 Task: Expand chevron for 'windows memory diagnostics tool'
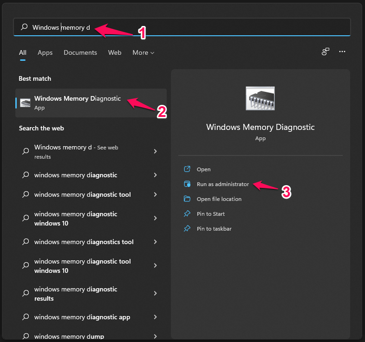(155, 242)
